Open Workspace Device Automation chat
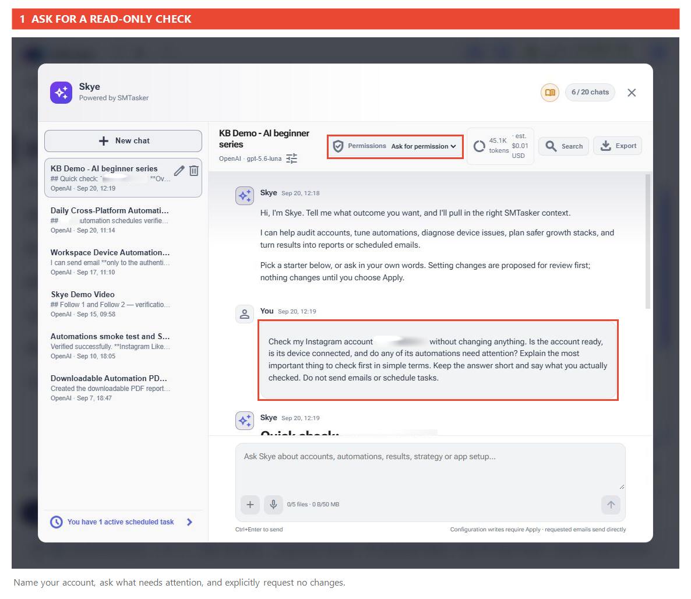This screenshot has width=691, height=599. tap(123, 262)
